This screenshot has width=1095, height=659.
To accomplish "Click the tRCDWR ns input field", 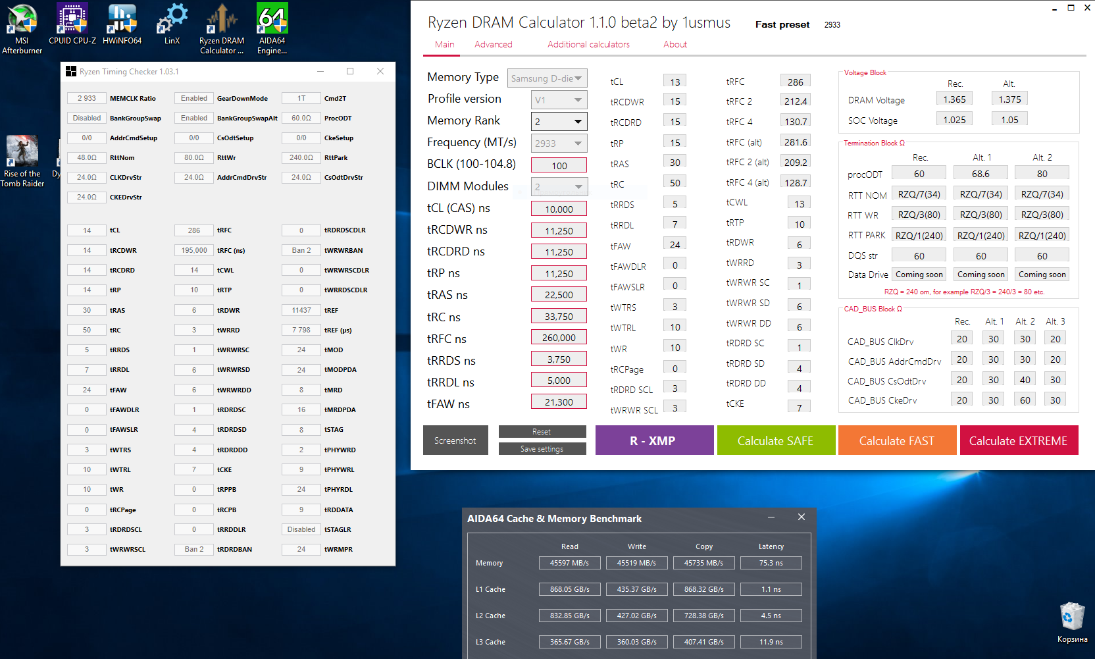I will (559, 230).
